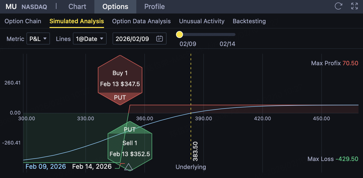Switch to the Chart tab
Screen dimensions: 363x178
pyautogui.click(x=77, y=6)
